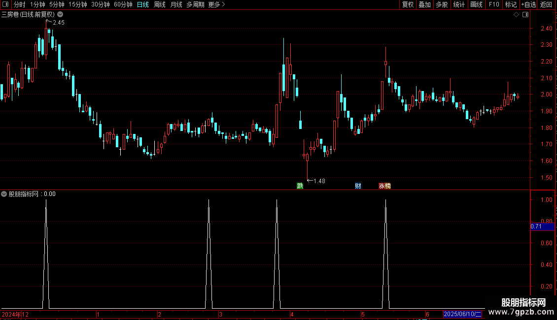Select the 5分钟 period
The height and width of the screenshot is (320, 557).
(57, 4)
